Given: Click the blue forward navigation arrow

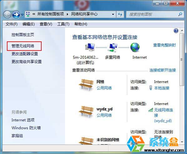Looking at the screenshot, I should [x=16, y=14].
